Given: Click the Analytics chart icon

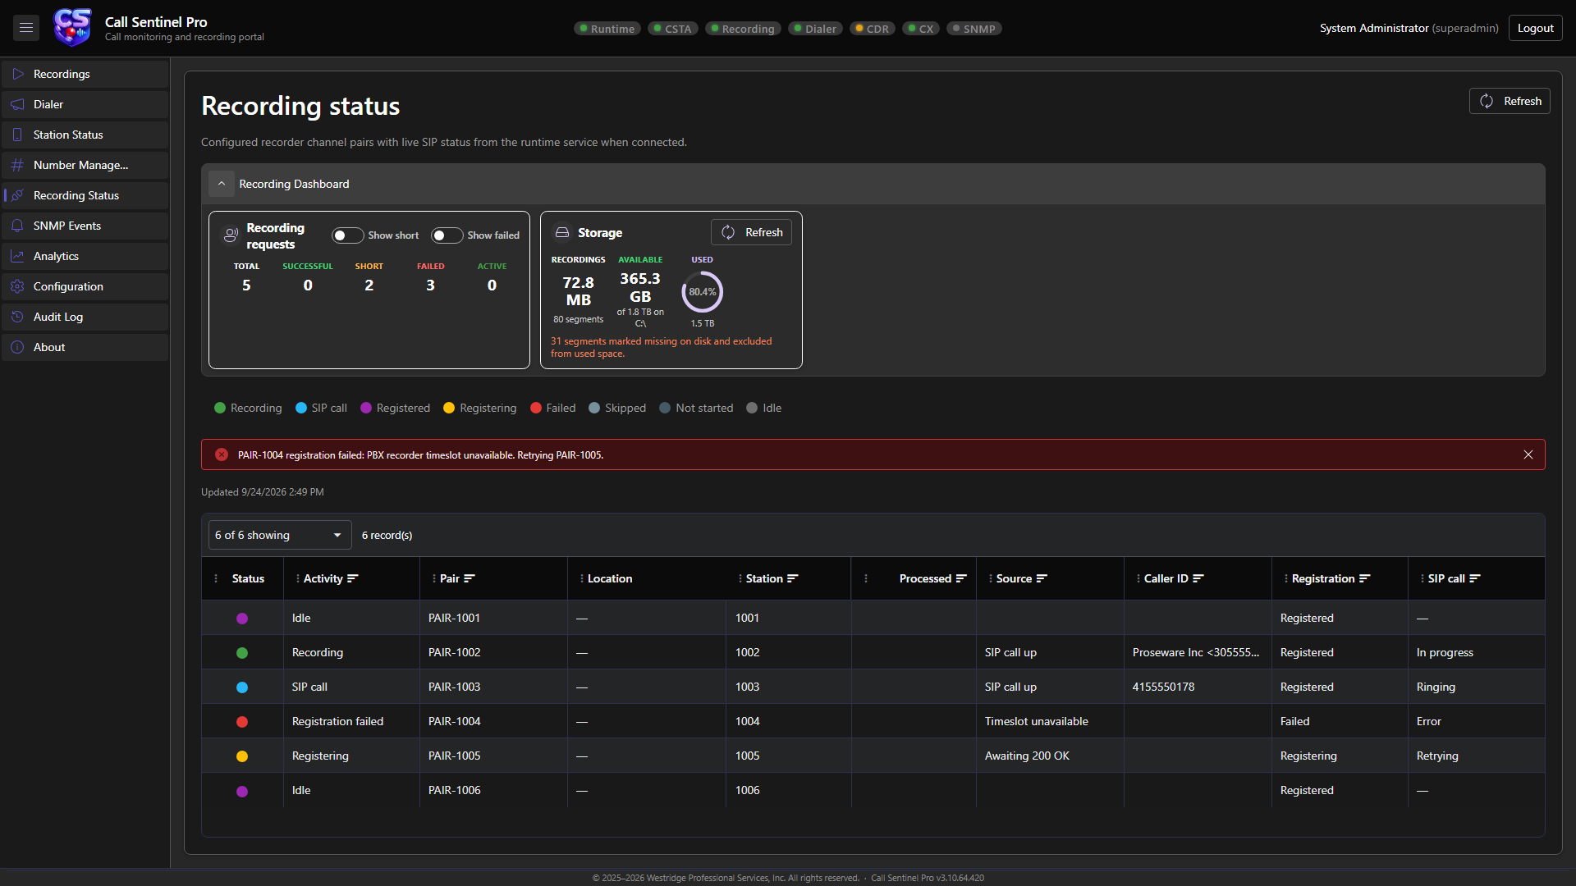Looking at the screenshot, I should click(x=17, y=256).
